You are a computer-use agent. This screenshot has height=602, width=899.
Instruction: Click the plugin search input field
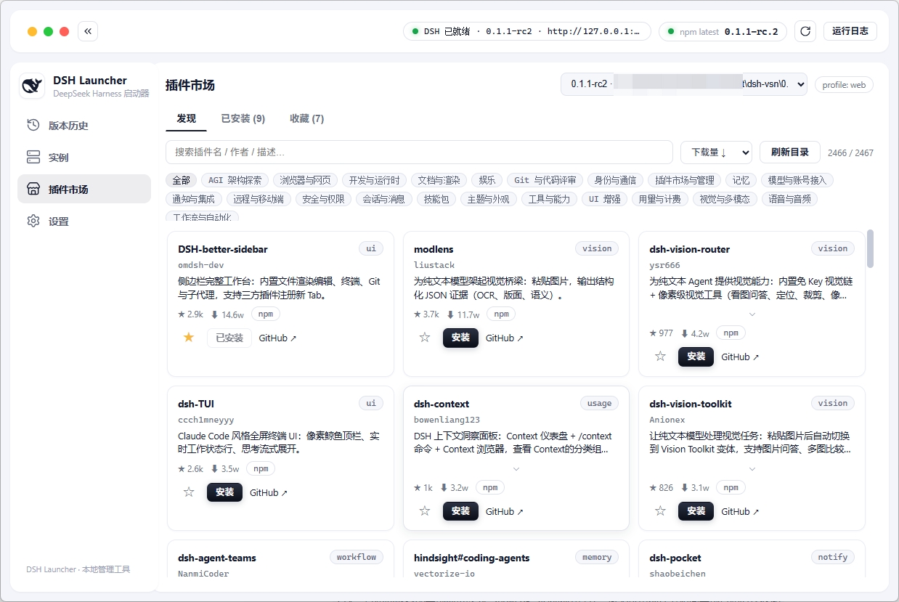tap(419, 152)
